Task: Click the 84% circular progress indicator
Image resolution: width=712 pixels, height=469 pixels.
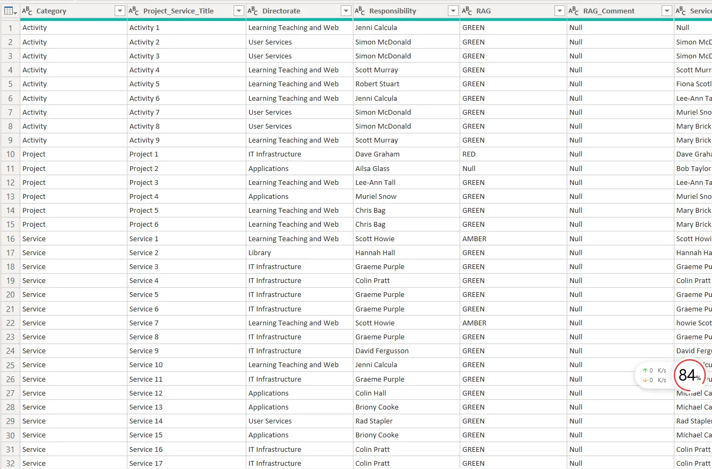Action: click(x=689, y=375)
